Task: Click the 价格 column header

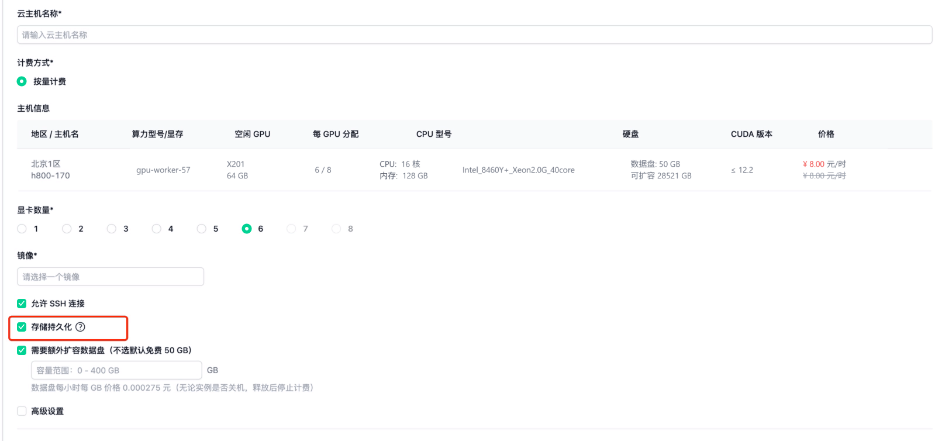Action: pyautogui.click(x=826, y=134)
